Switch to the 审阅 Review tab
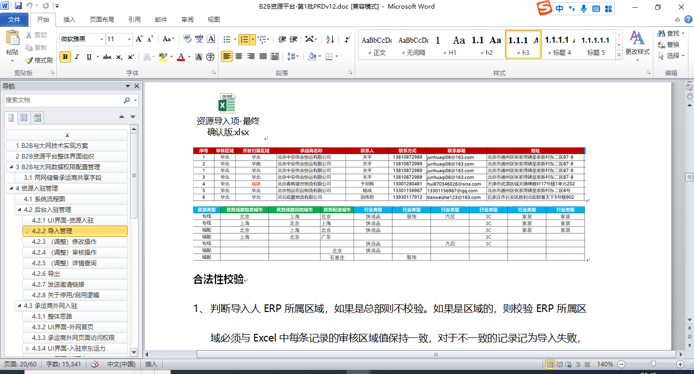Viewport: 694px width, 374px height. click(x=187, y=19)
